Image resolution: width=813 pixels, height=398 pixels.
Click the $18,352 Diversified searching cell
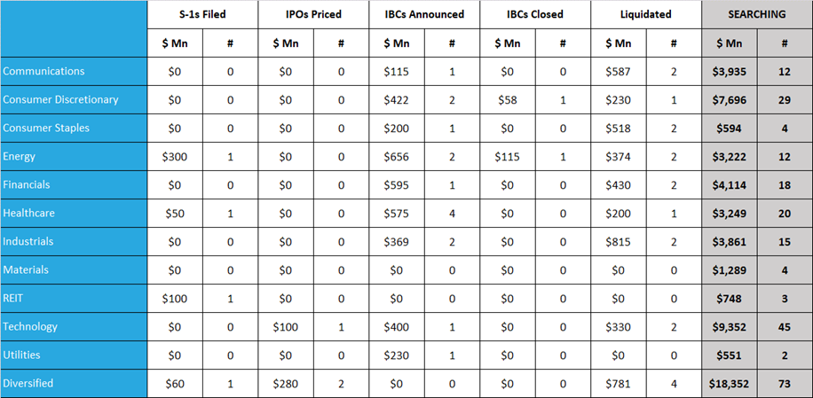(730, 383)
